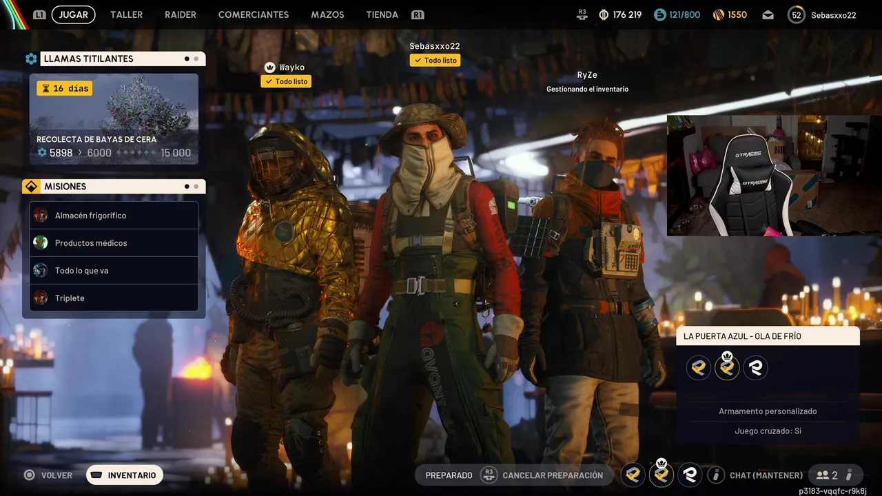Select the second page dot of LLAMAS TITILANTES
Viewport: 882px width, 496px height.
coord(196,59)
